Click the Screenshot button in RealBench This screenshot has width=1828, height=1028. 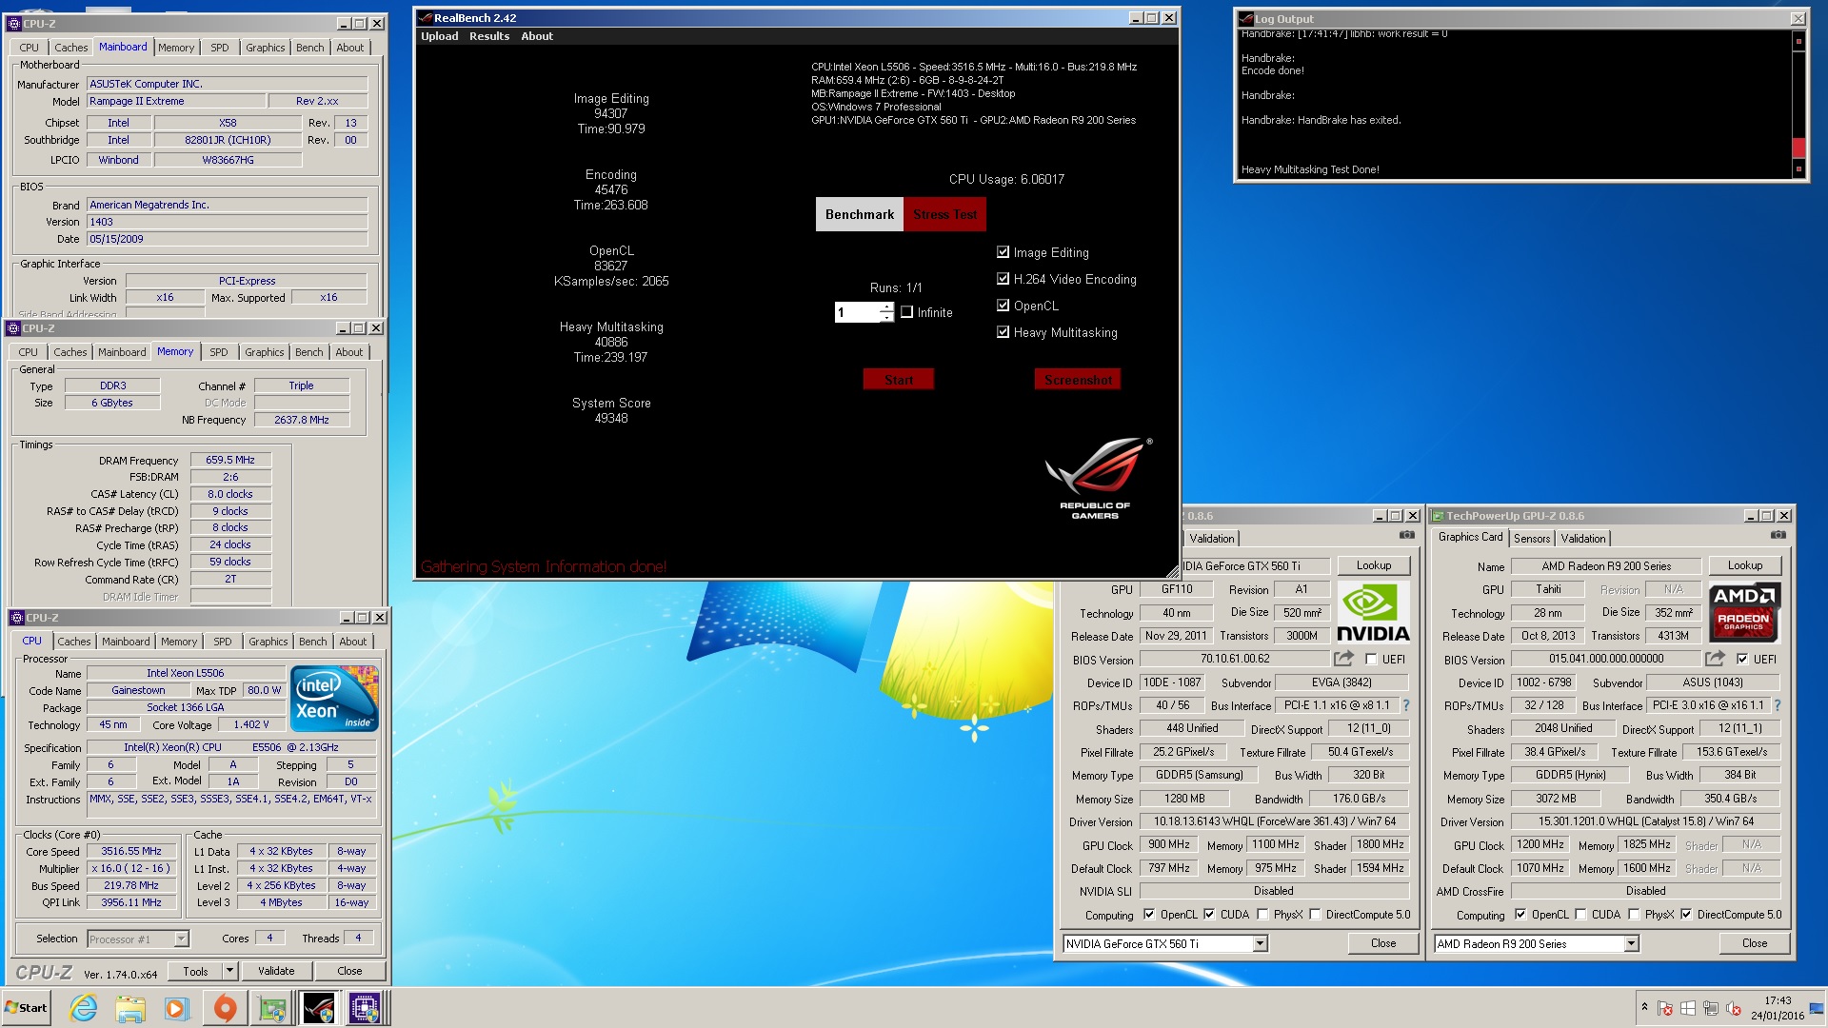click(x=1078, y=379)
